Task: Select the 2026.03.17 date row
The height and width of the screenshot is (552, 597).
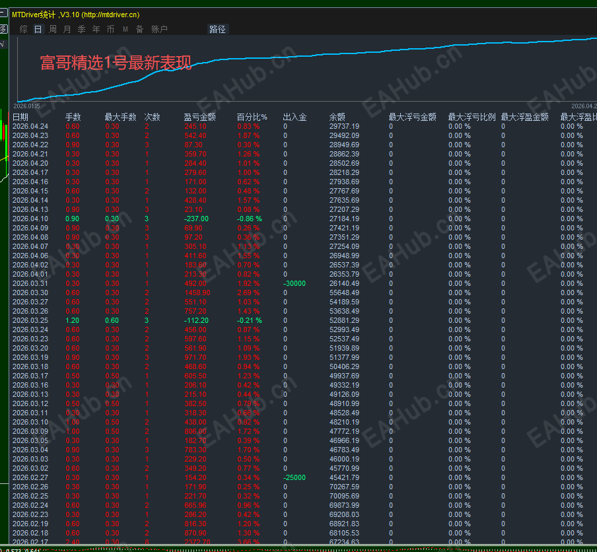Action: click(x=30, y=376)
